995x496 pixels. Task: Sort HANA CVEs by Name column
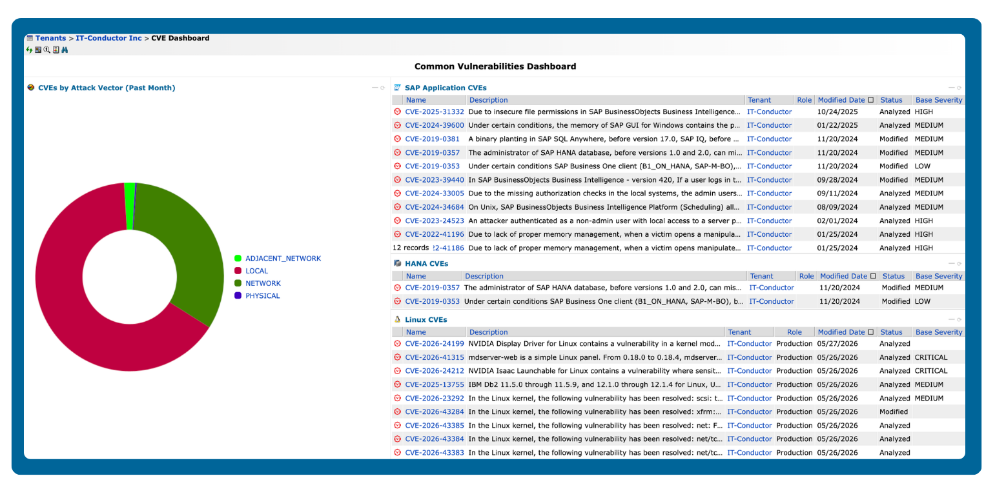tap(416, 276)
